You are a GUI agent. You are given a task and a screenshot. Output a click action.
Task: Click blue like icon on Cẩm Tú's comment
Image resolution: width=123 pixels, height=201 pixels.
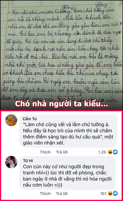pos(115,152)
